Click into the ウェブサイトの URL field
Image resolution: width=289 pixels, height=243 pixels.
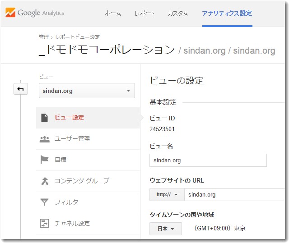click(235, 194)
